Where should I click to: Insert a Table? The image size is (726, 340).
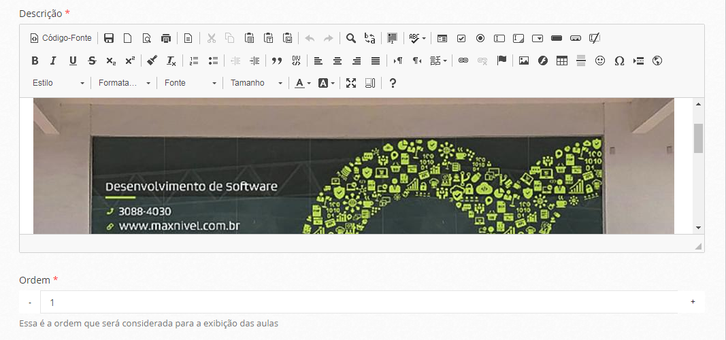pyautogui.click(x=561, y=61)
